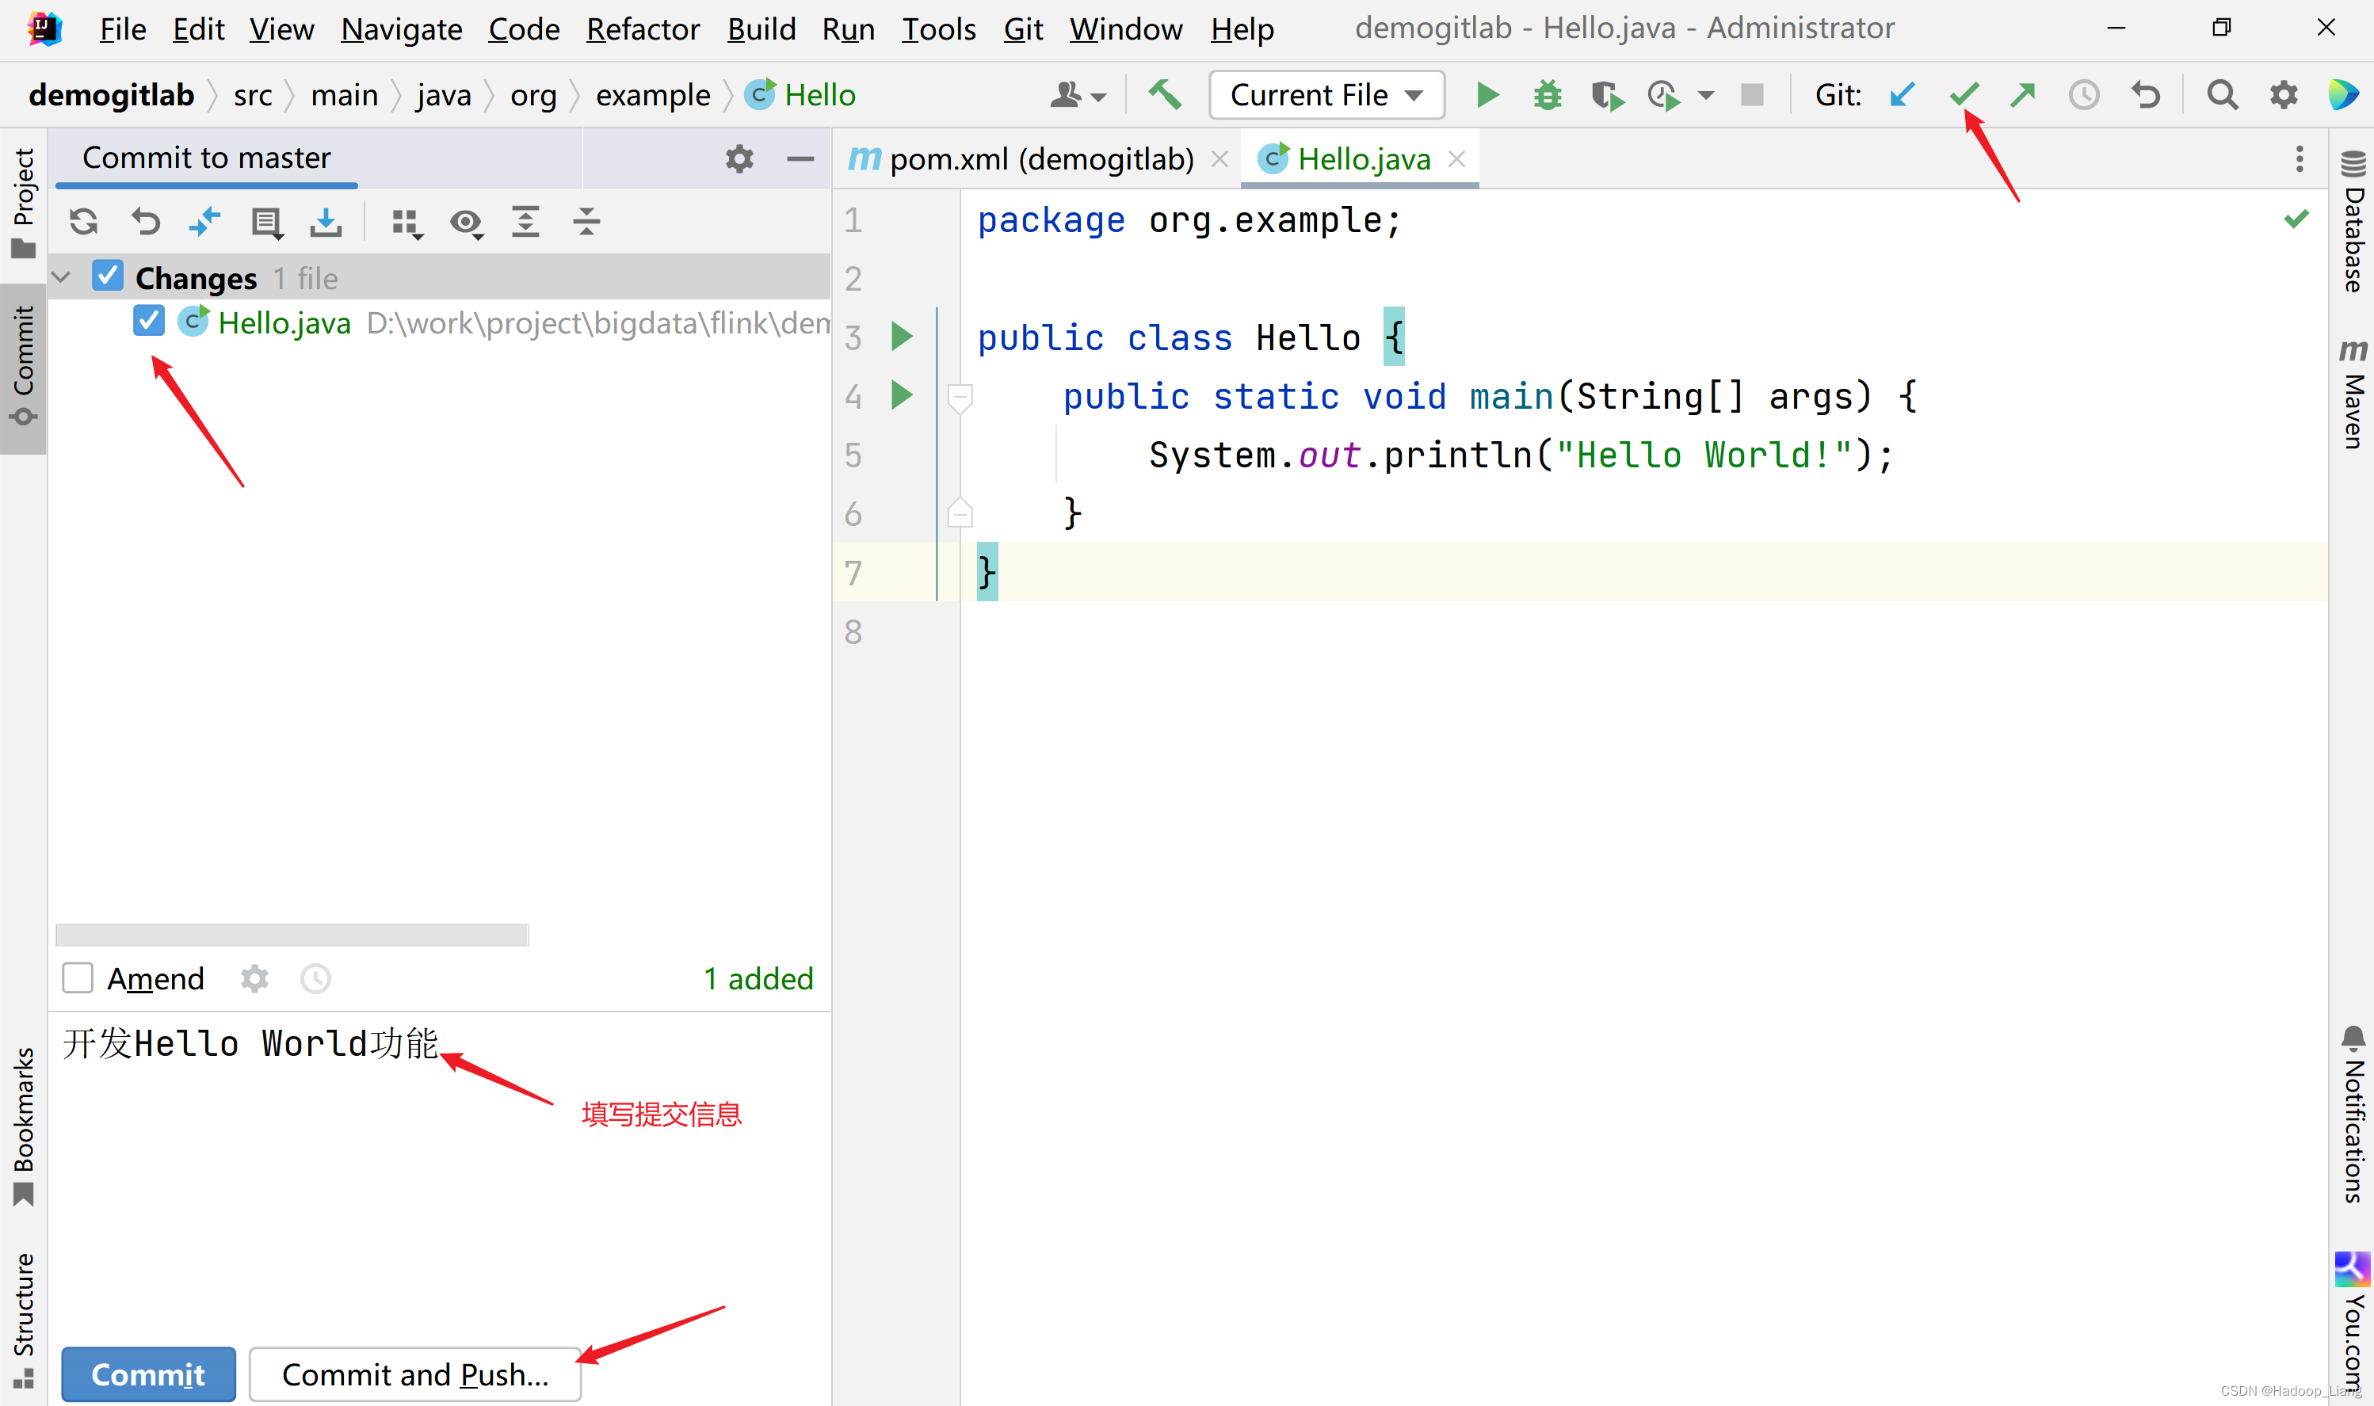Image resolution: width=2374 pixels, height=1406 pixels.
Task: Collapse the Changes tree node
Action: point(62,277)
